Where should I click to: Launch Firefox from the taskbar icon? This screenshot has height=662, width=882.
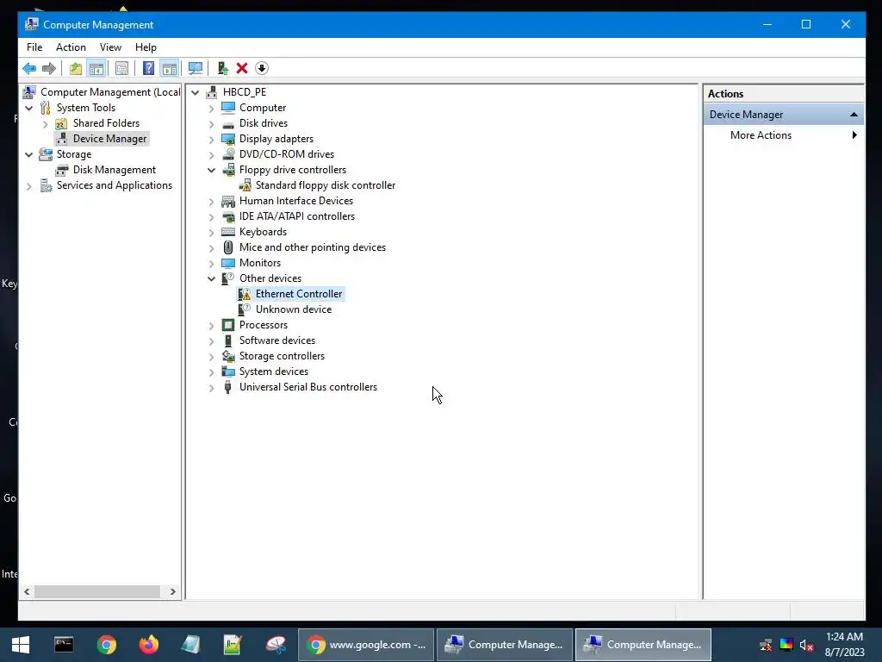click(x=148, y=645)
